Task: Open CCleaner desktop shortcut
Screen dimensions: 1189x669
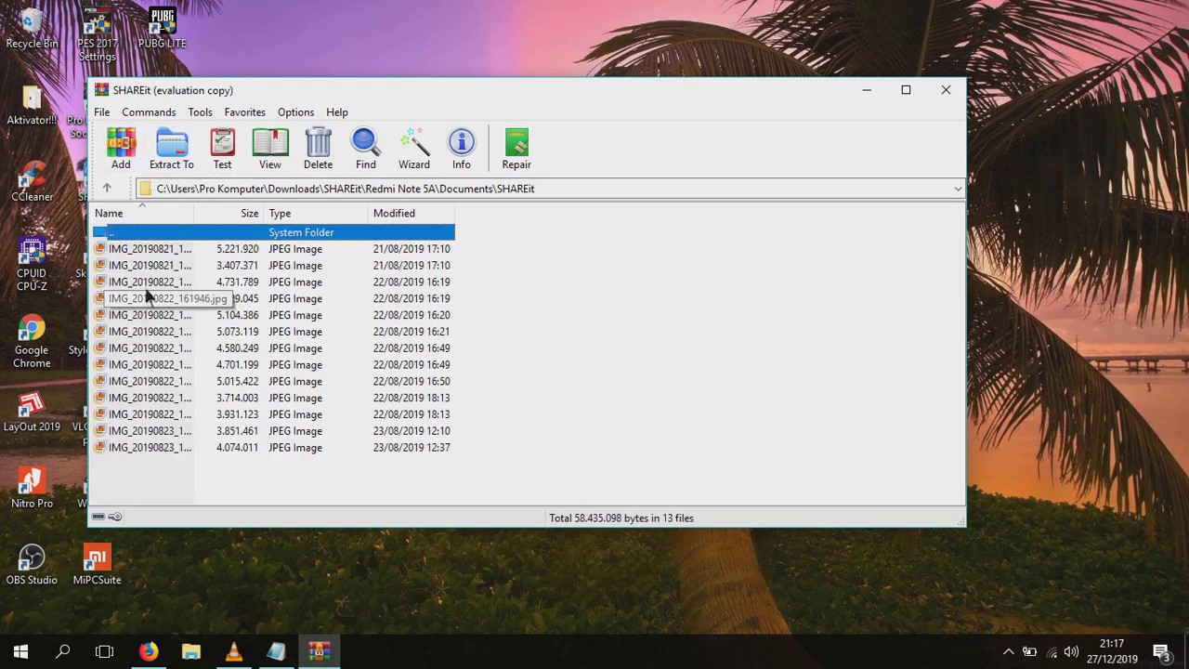Action: (32, 181)
